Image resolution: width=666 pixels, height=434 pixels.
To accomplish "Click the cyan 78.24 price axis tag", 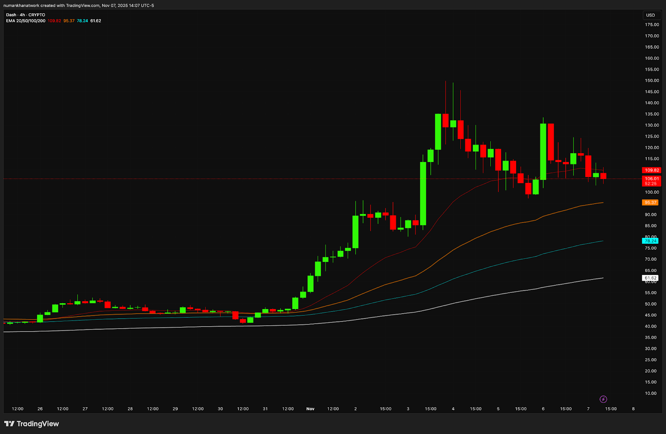I will pyautogui.click(x=650, y=241).
